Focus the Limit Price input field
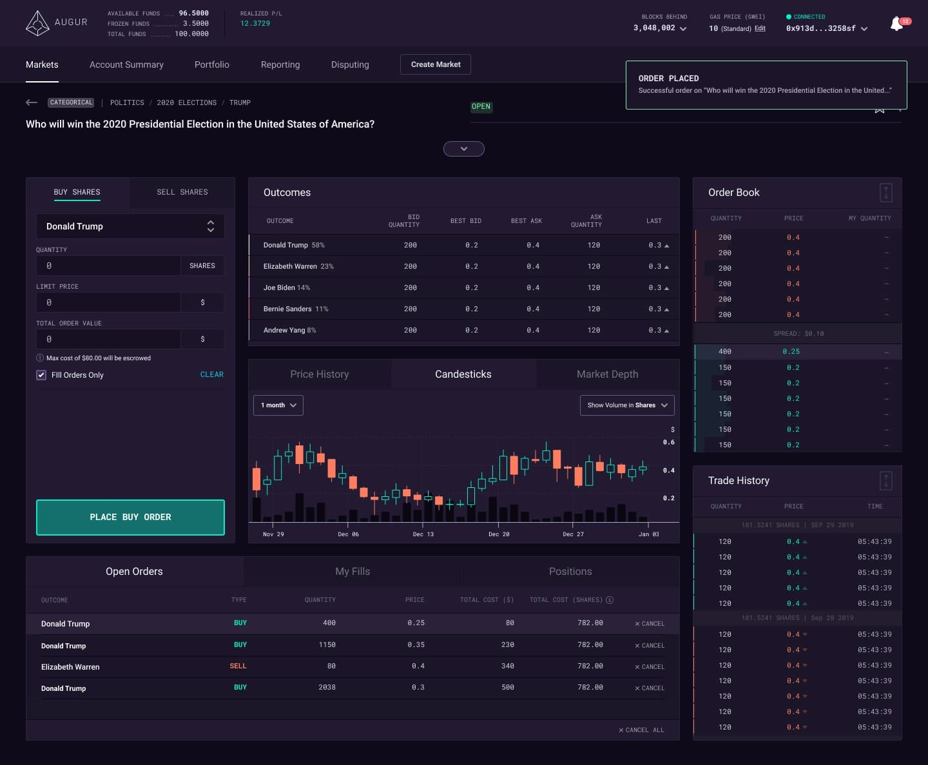 [x=108, y=302]
